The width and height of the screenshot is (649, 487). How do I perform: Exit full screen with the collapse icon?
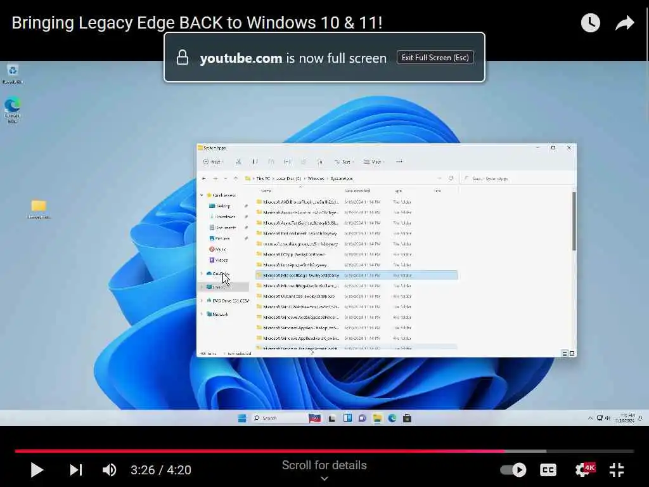point(617,470)
